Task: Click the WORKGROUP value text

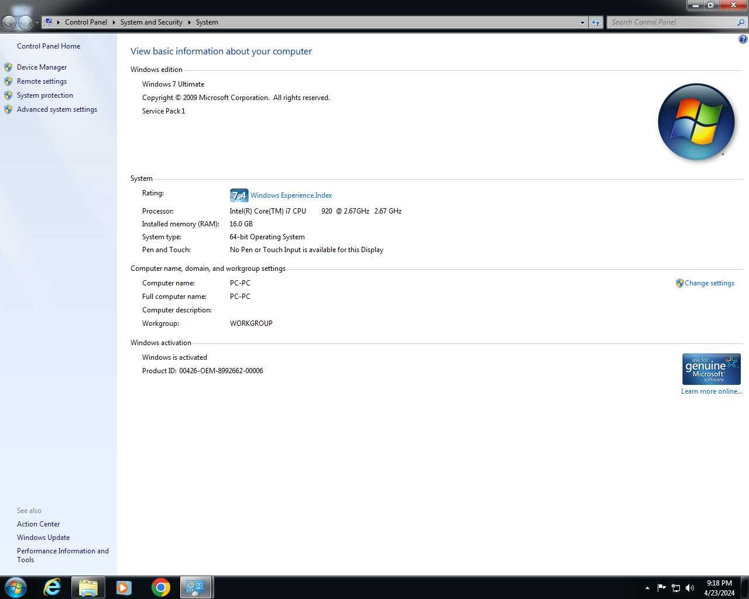Action: (x=251, y=323)
